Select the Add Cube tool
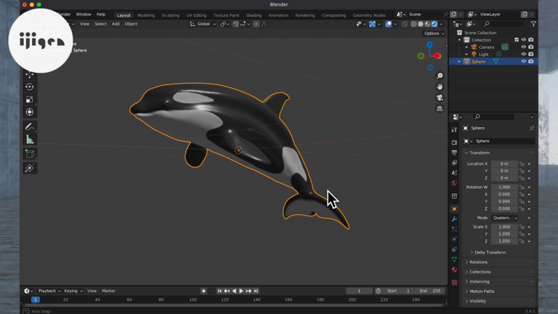Image resolution: width=558 pixels, height=314 pixels. click(29, 154)
